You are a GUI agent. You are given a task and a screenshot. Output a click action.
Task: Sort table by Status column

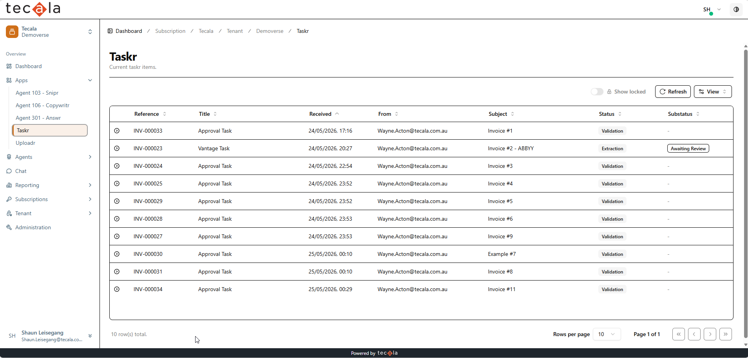[610, 114]
